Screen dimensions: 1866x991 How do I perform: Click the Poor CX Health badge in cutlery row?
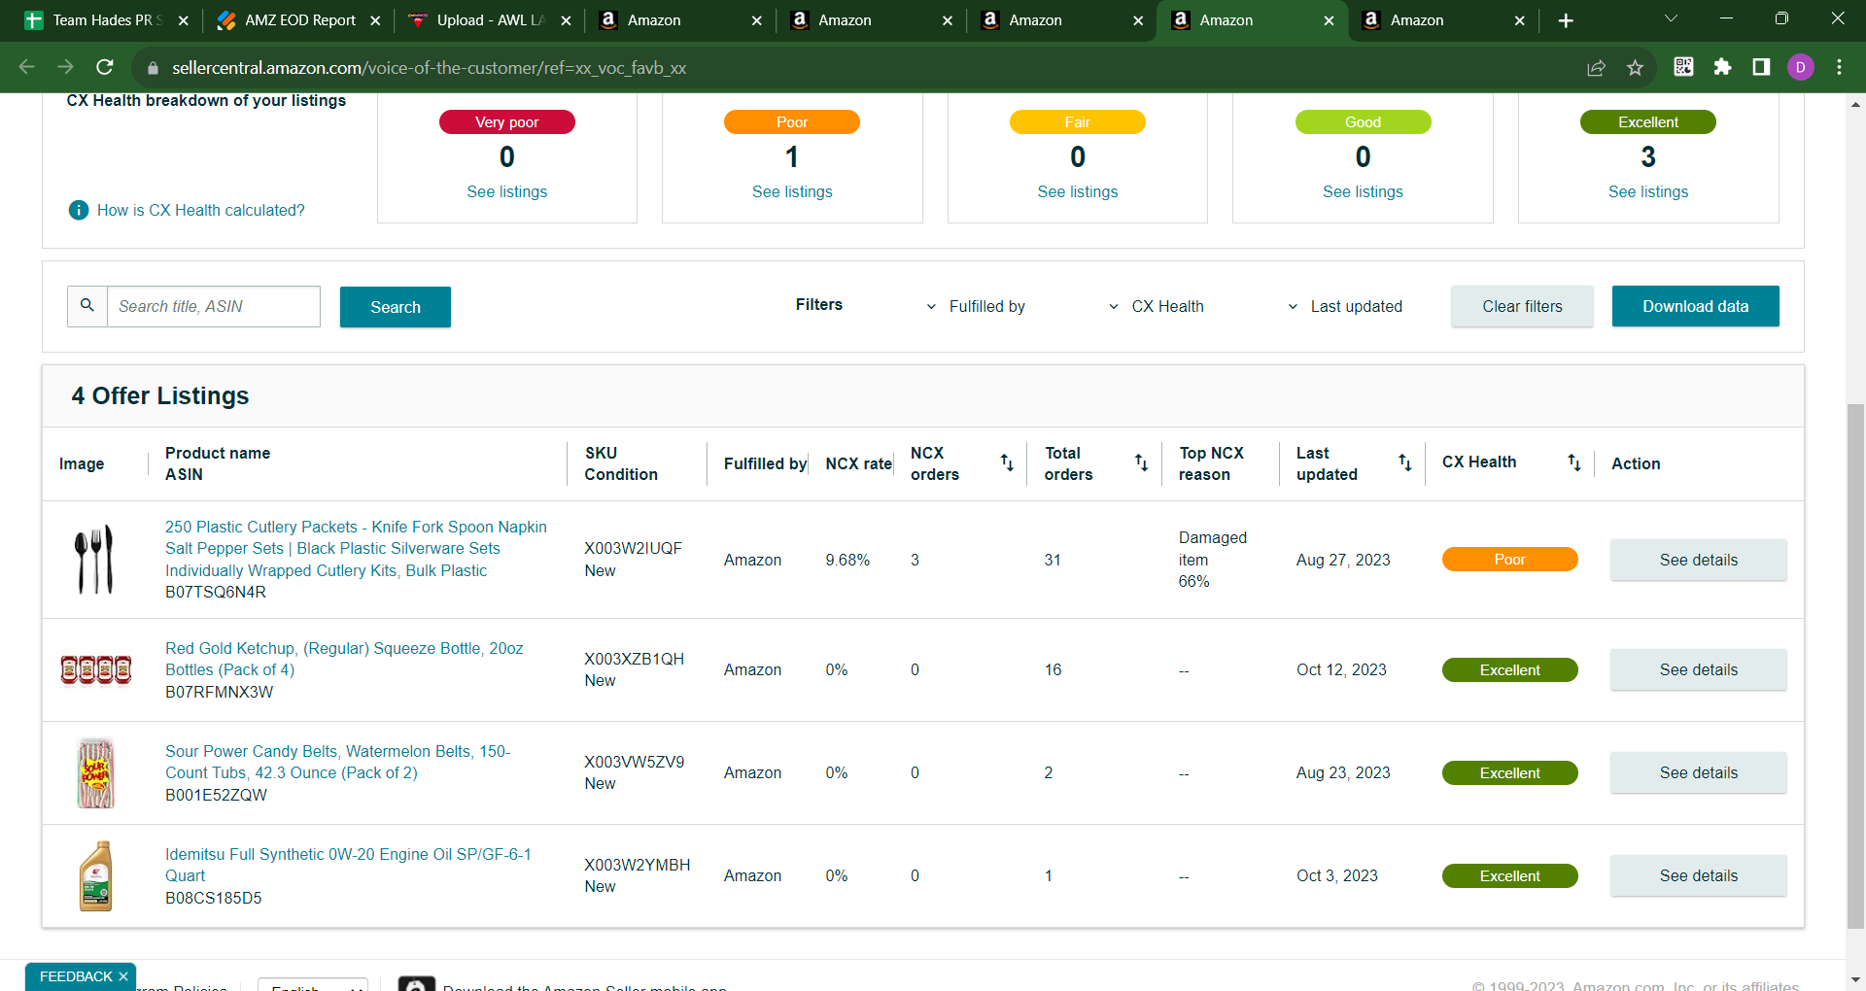pos(1509,560)
